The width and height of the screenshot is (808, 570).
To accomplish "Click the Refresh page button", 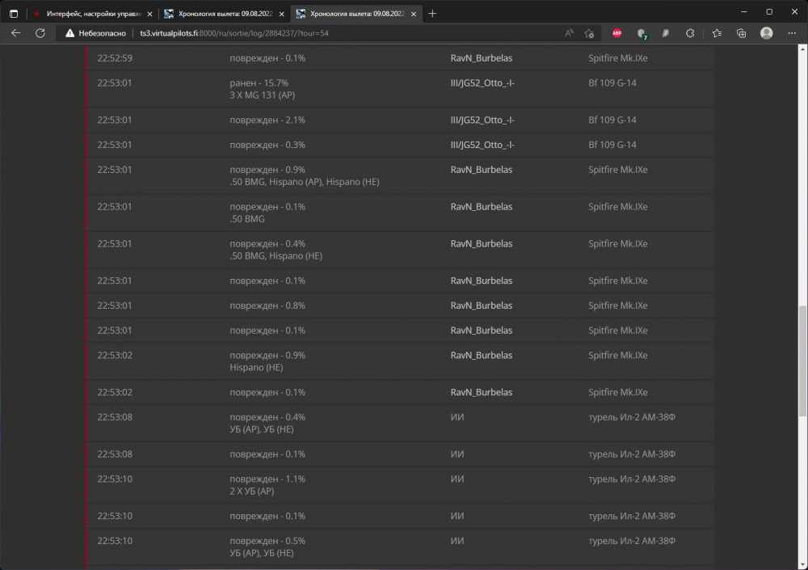I will 40,33.
